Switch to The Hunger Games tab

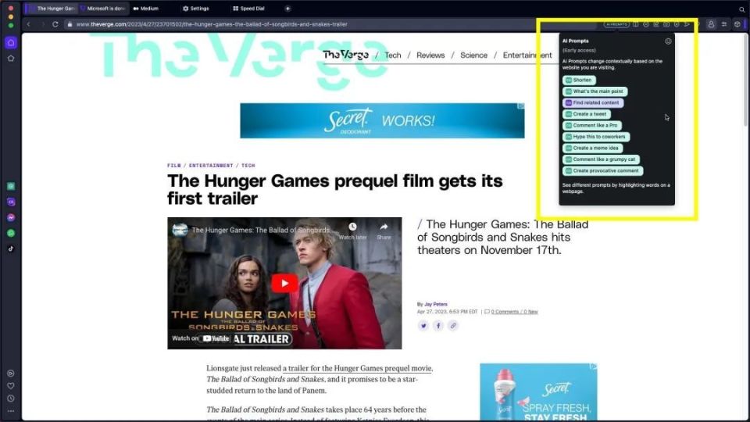(x=52, y=9)
